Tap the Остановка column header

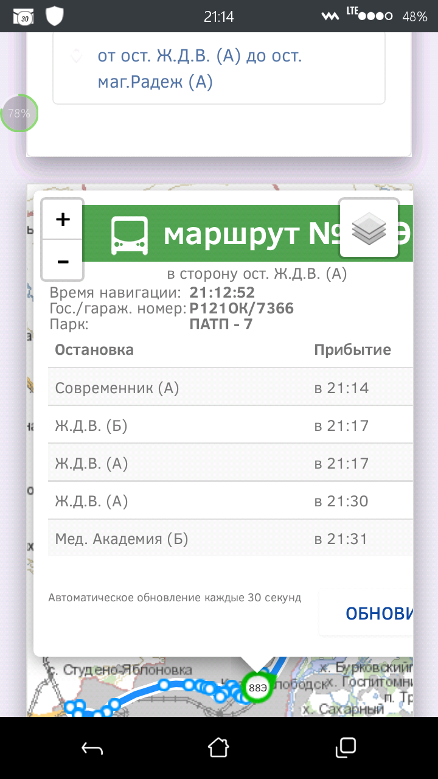pyautogui.click(x=94, y=350)
